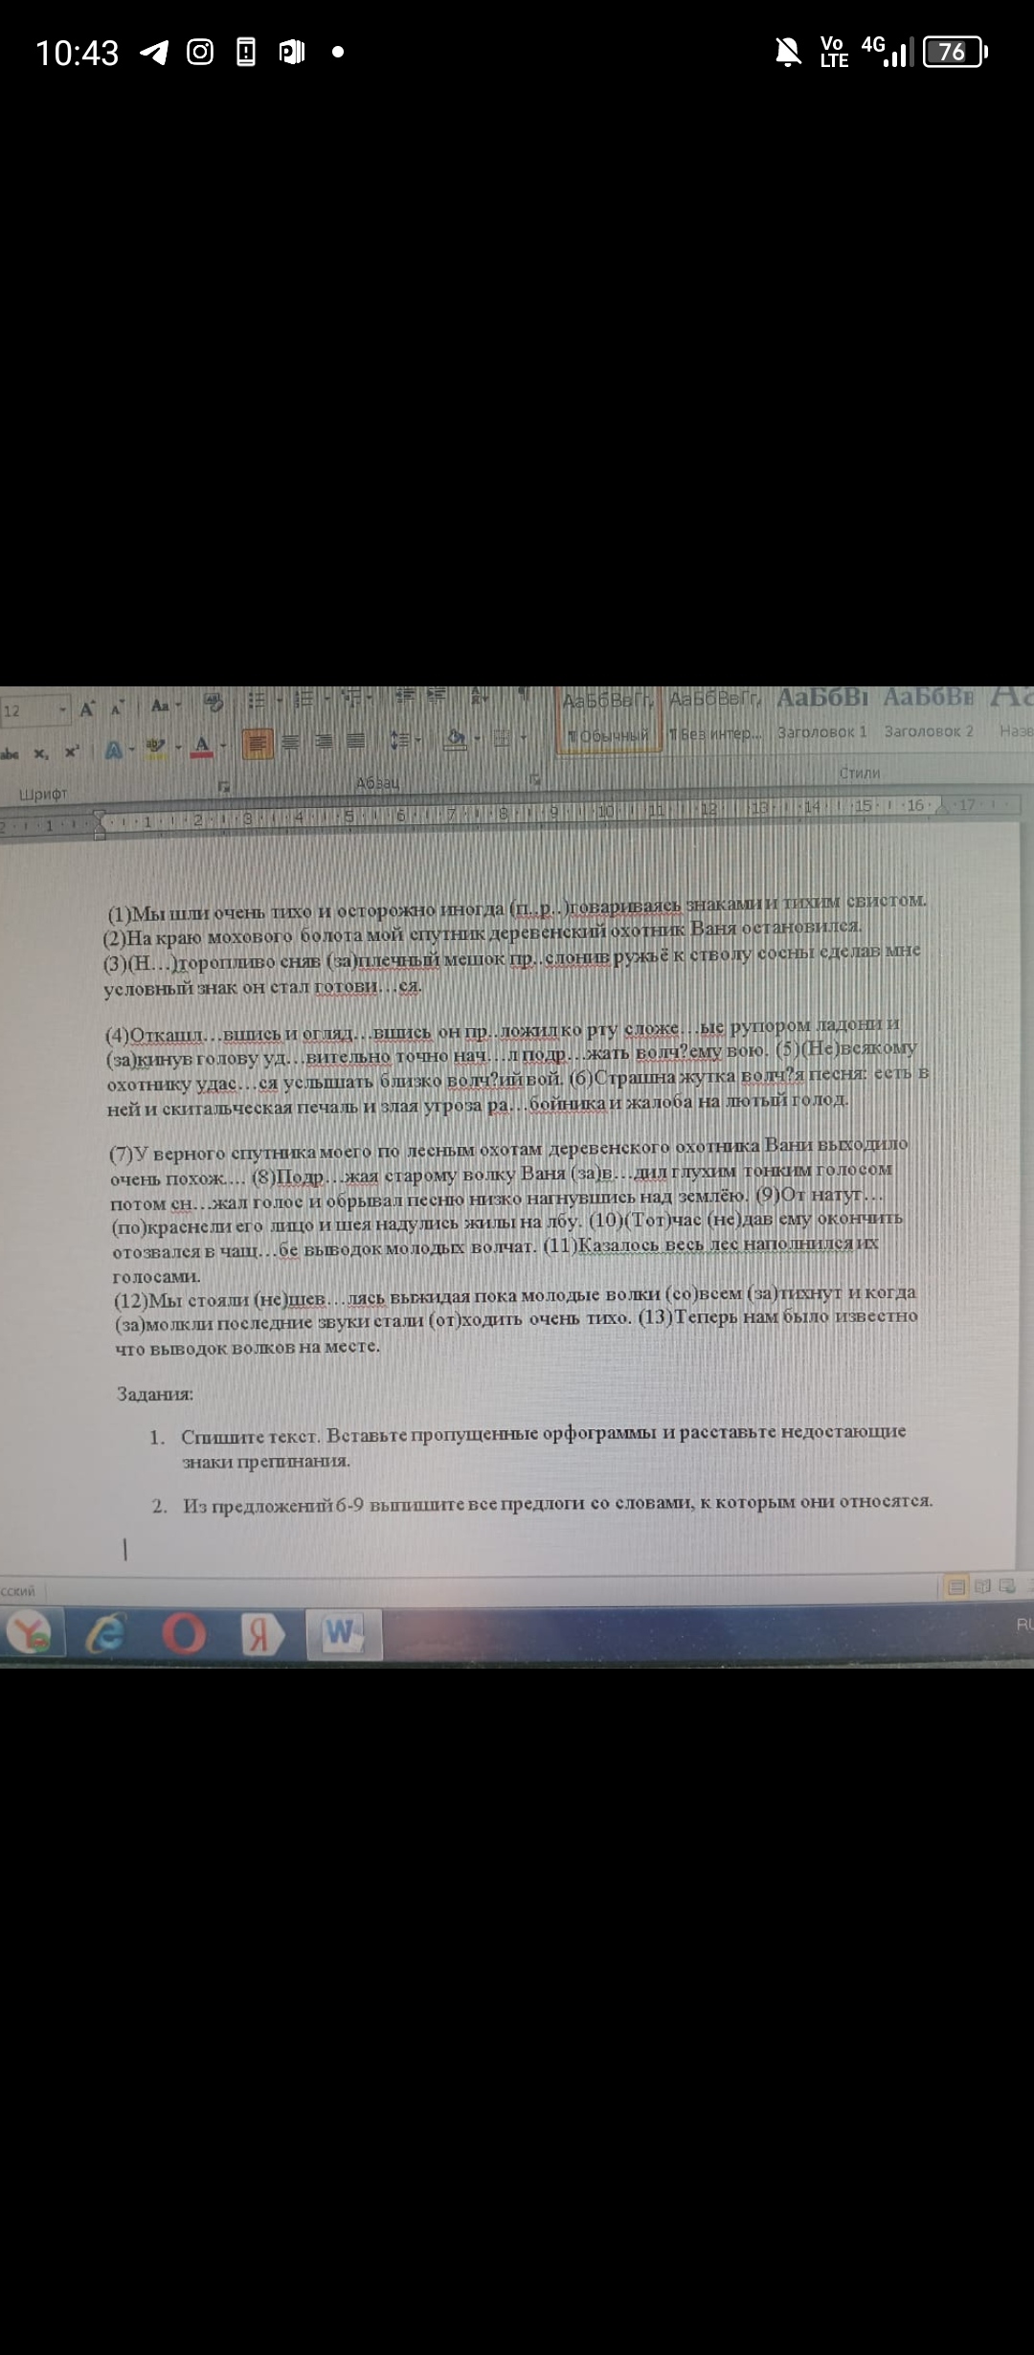
Task: Open the font size dropdown
Action: 64,708
